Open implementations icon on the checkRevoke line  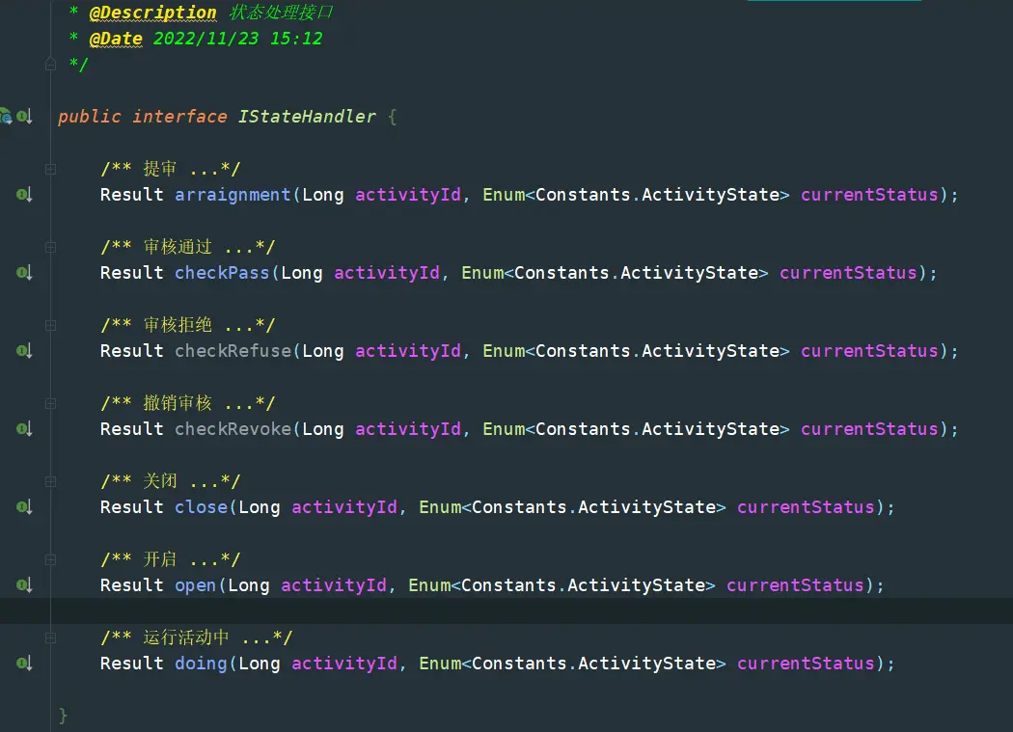tap(24, 429)
